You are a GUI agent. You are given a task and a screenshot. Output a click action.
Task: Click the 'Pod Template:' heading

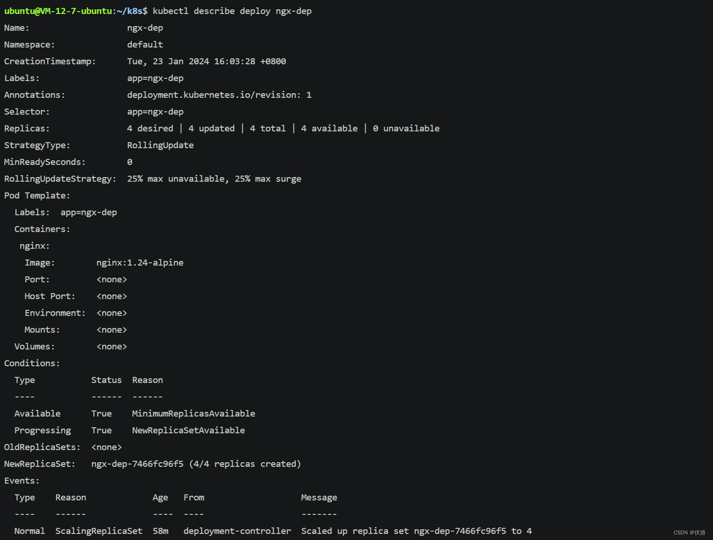point(37,196)
